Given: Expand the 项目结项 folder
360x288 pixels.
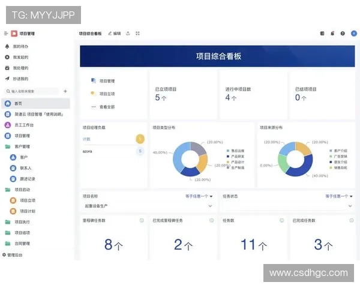Looking at the screenshot, I should pyautogui.click(x=8, y=233).
